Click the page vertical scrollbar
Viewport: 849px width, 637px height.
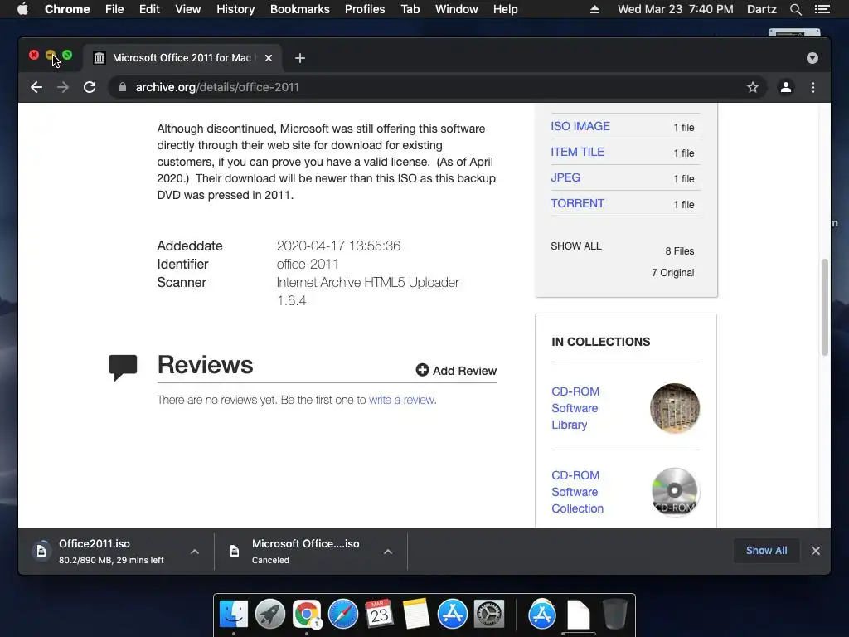pos(825,307)
